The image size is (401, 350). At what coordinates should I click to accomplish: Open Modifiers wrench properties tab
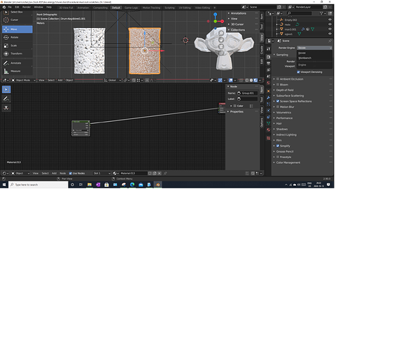click(269, 97)
